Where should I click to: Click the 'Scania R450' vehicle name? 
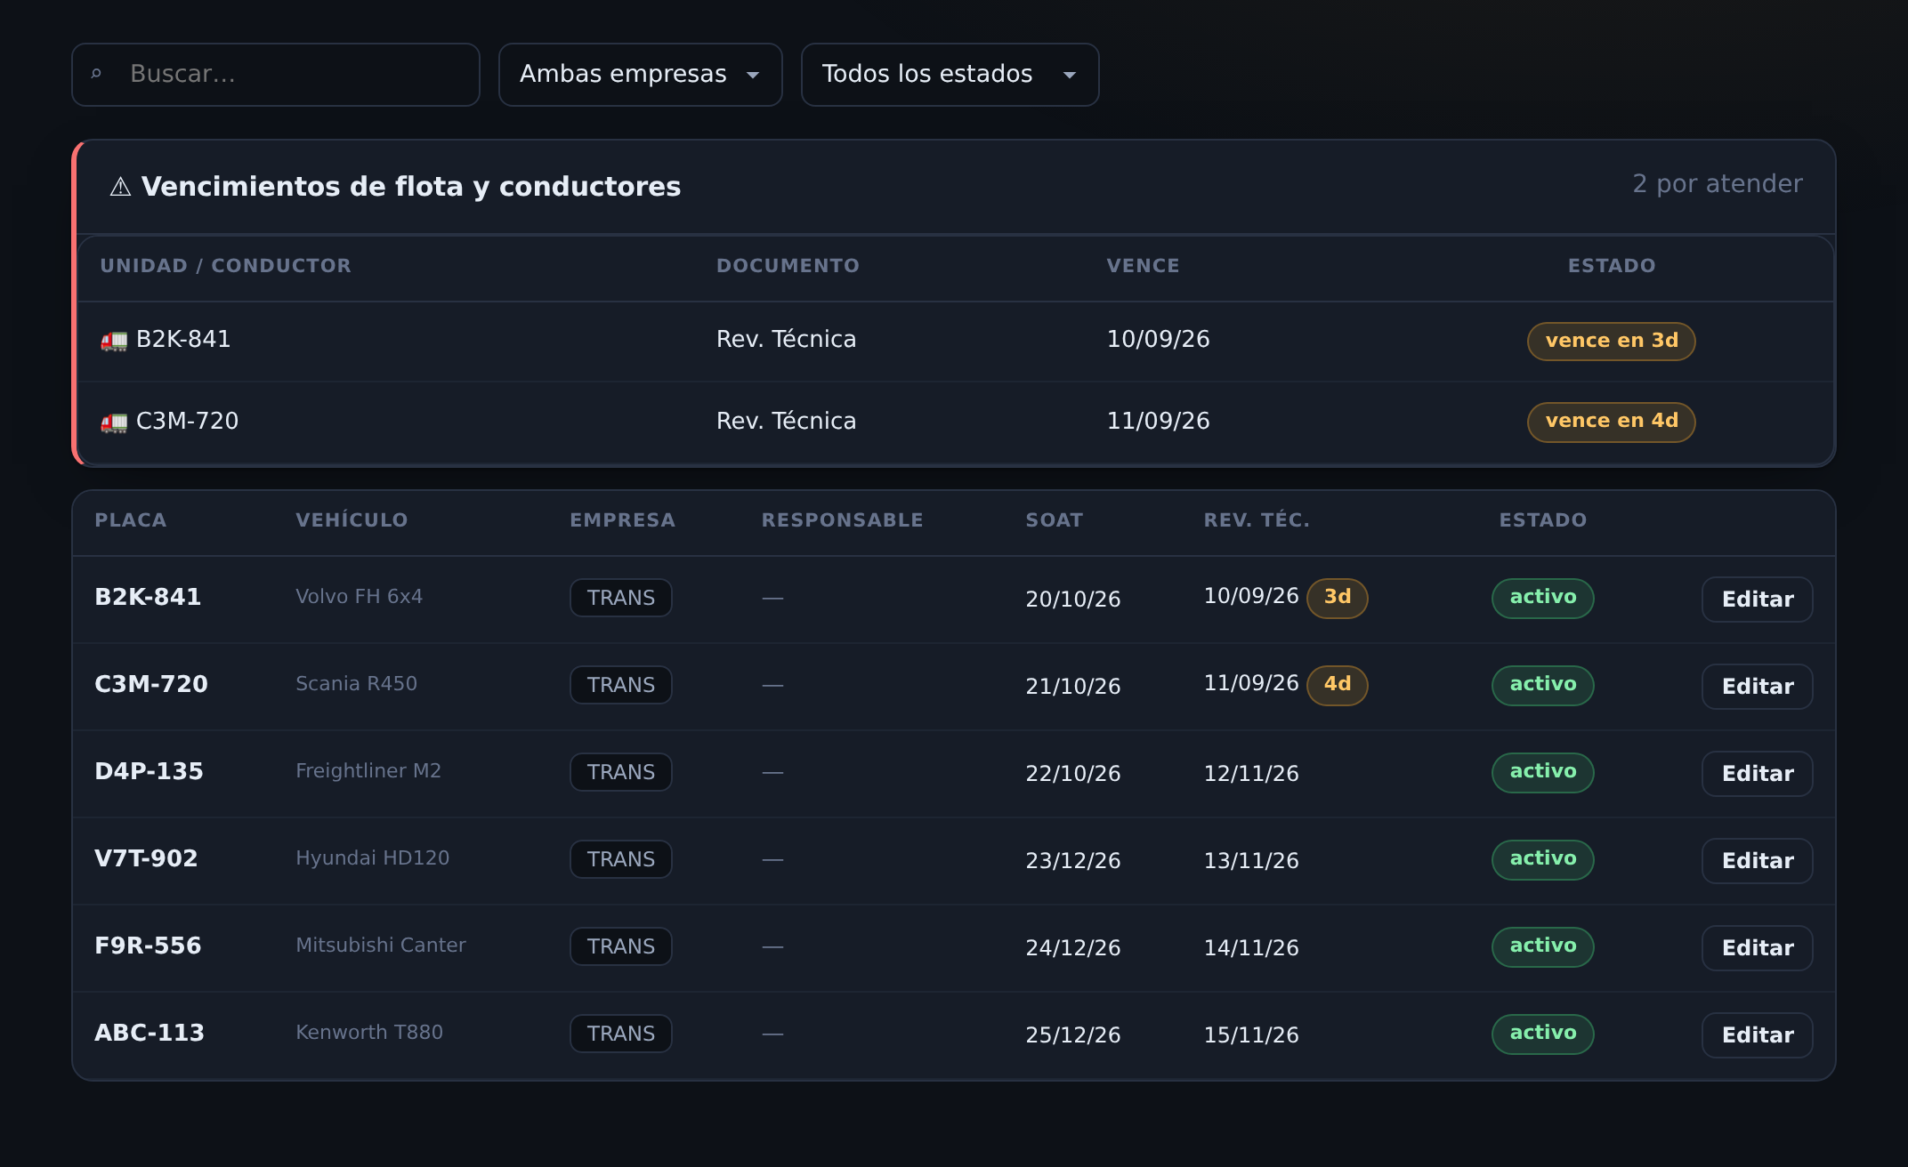356,684
